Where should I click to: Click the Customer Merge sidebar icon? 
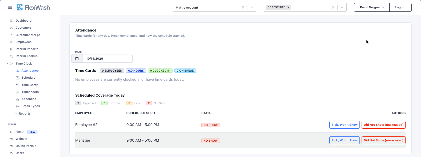tap(11, 35)
